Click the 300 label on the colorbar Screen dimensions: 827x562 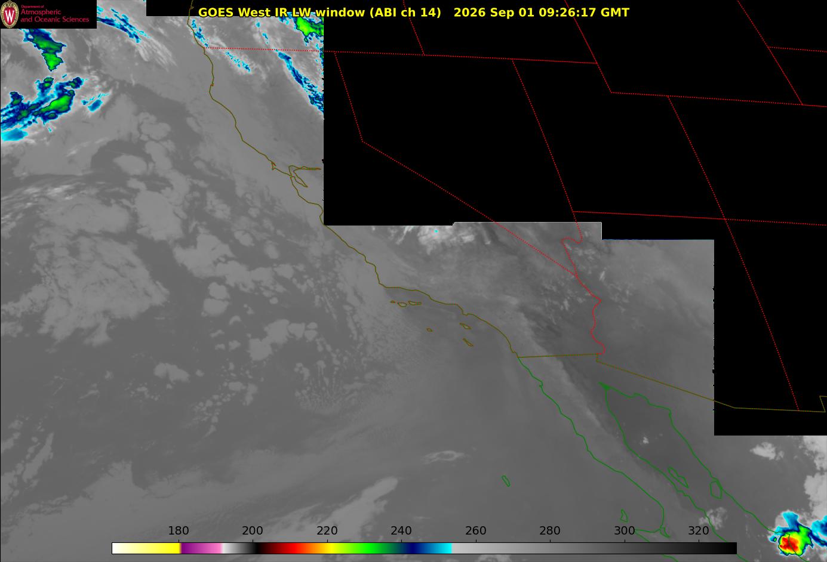click(625, 530)
